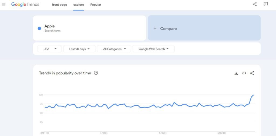Click the peak point on trend line
The width and height of the screenshot is (276, 136).
click(x=254, y=95)
